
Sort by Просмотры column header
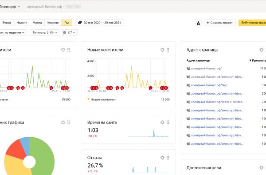(258, 60)
